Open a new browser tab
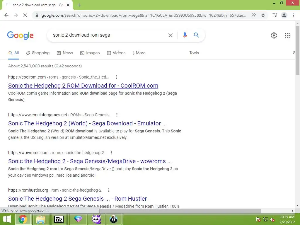 [x=79, y=5]
